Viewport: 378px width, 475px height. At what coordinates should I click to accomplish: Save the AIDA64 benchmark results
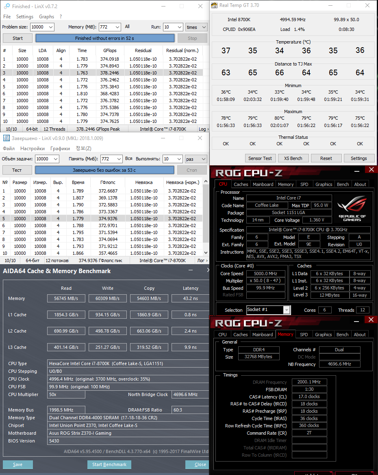(17, 464)
